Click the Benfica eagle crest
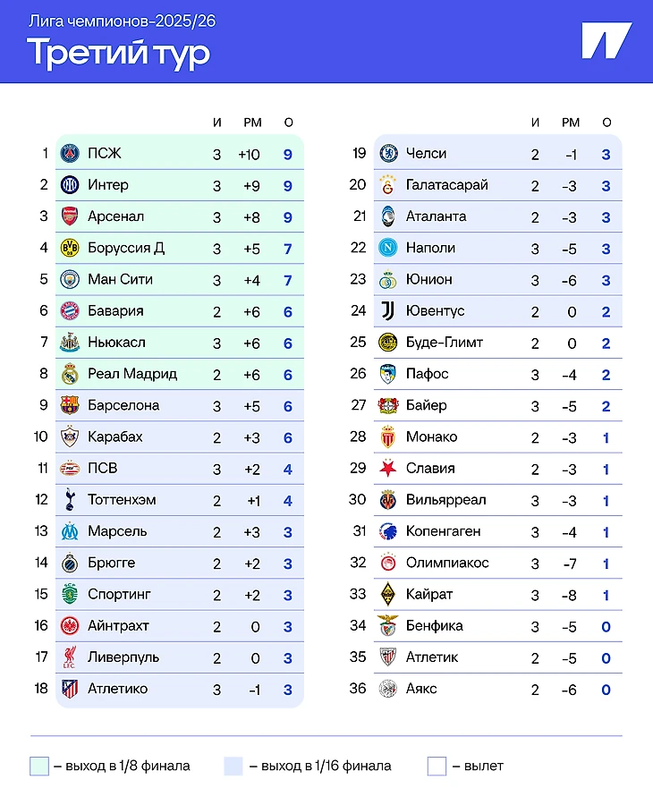 (388, 625)
